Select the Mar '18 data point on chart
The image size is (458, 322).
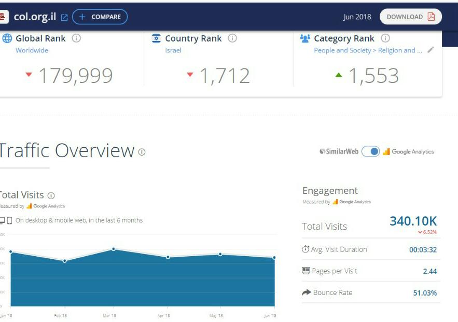point(114,249)
